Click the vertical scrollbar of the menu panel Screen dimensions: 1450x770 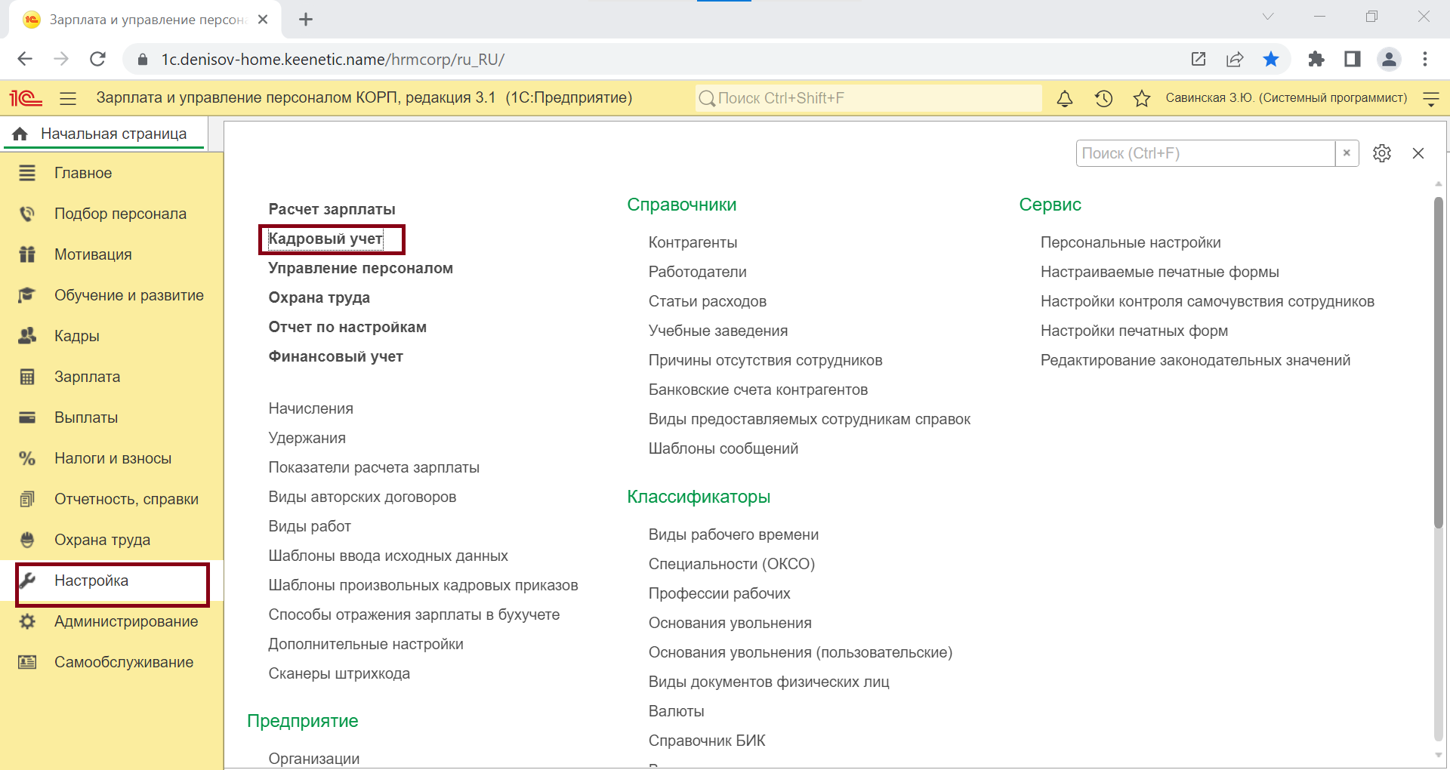tap(1438, 362)
